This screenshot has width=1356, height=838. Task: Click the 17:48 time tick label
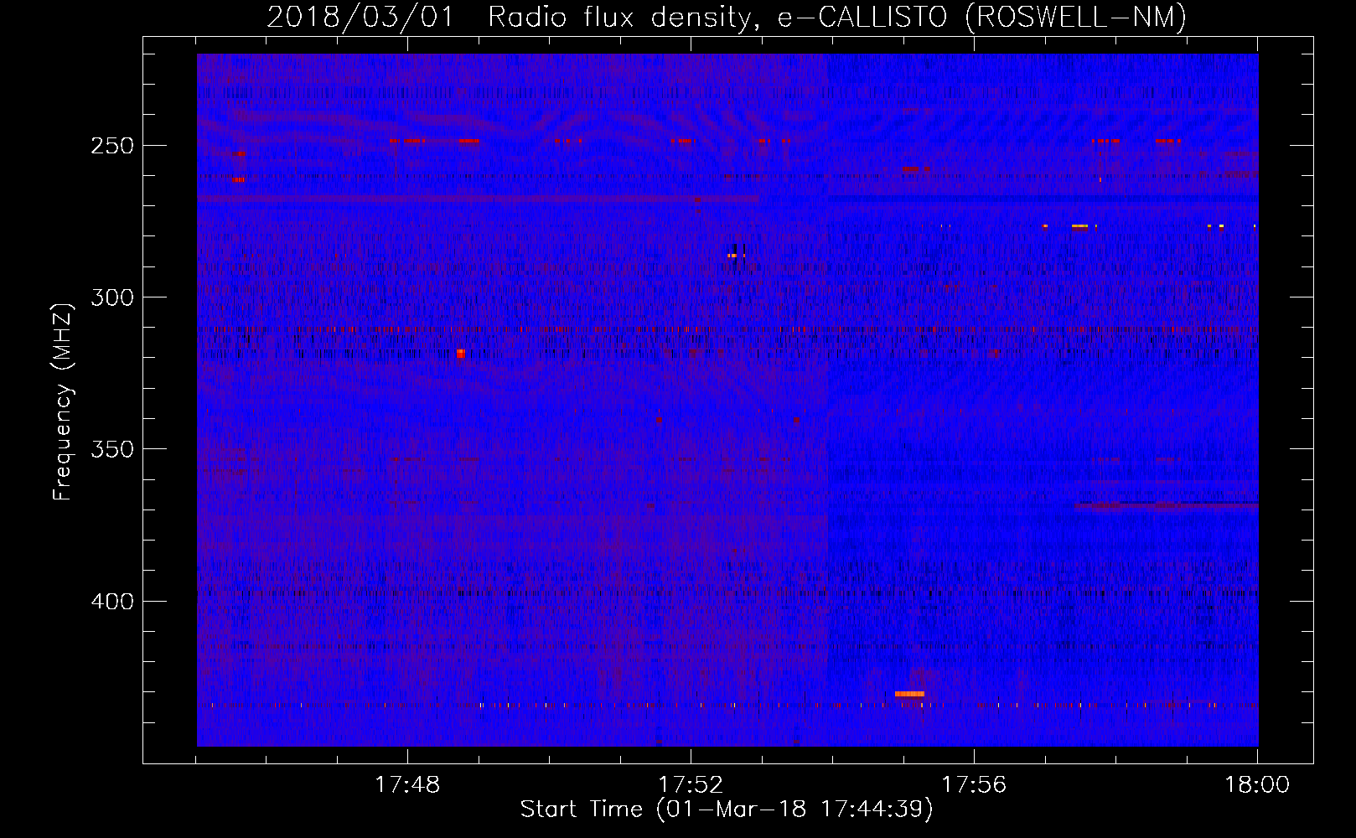click(407, 784)
